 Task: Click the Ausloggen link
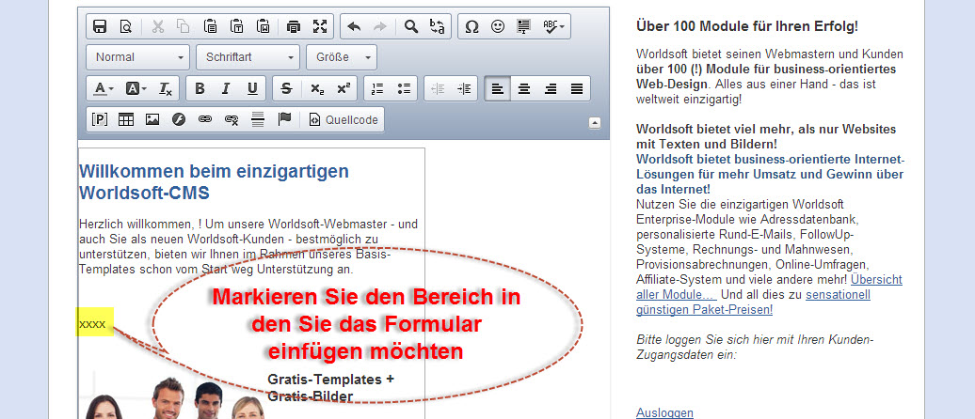664,412
